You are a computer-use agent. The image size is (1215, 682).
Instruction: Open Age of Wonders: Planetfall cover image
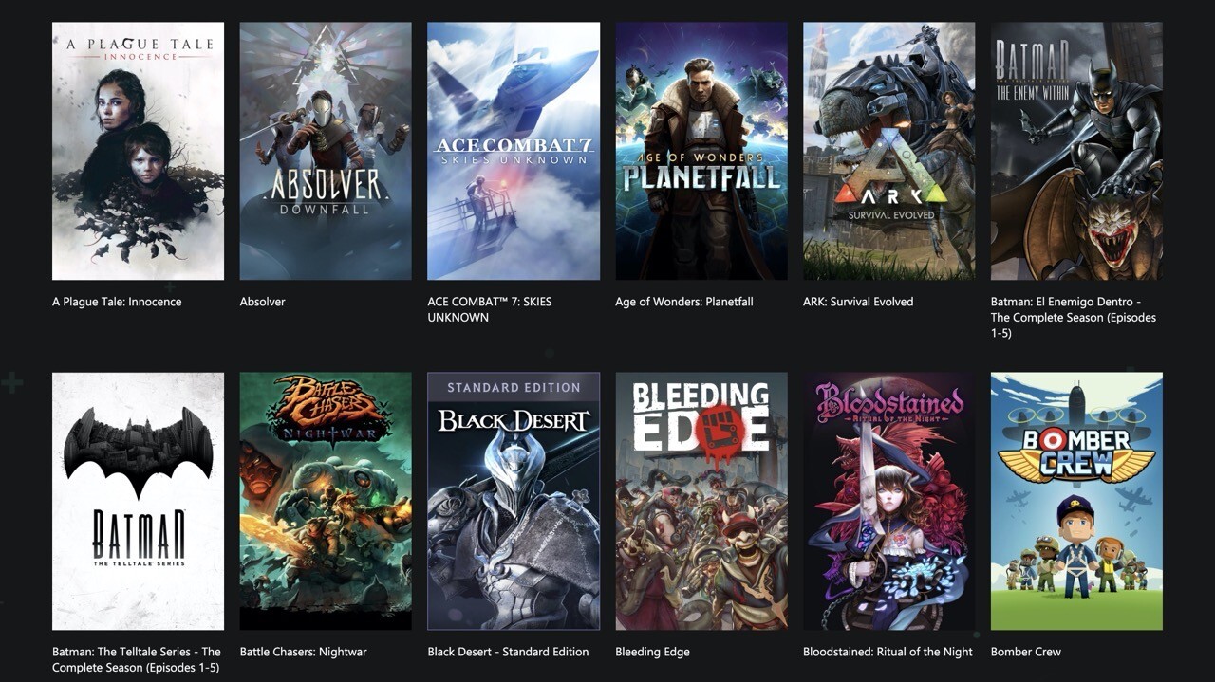701,151
